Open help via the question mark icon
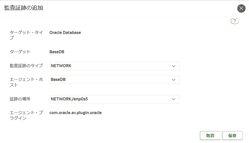Image resolution: width=249 pixels, height=143 pixels. tap(235, 21)
